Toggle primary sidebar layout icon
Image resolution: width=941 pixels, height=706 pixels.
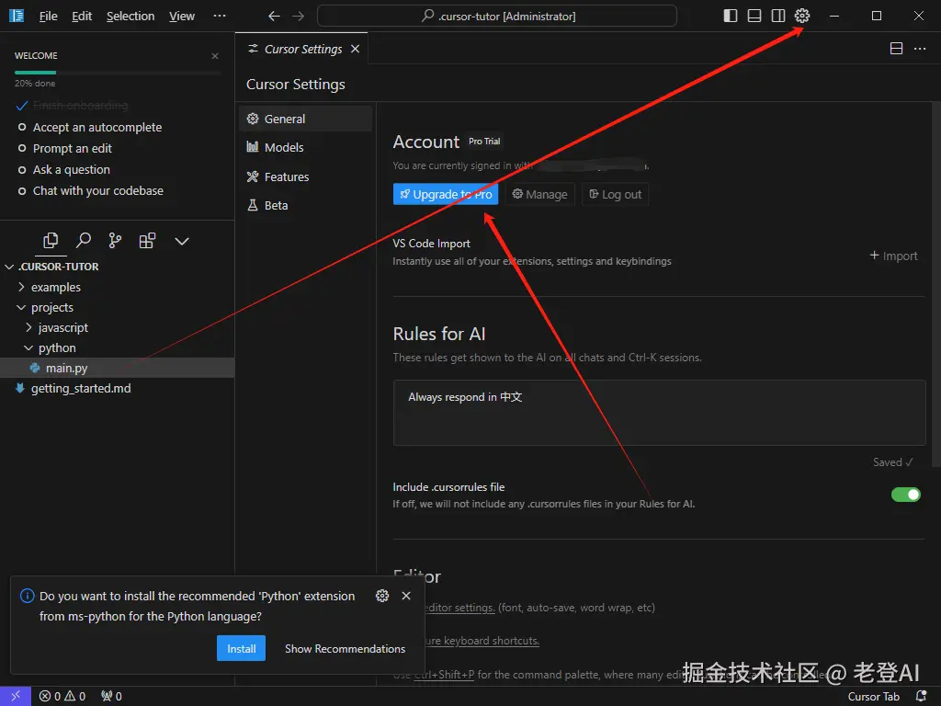731,16
